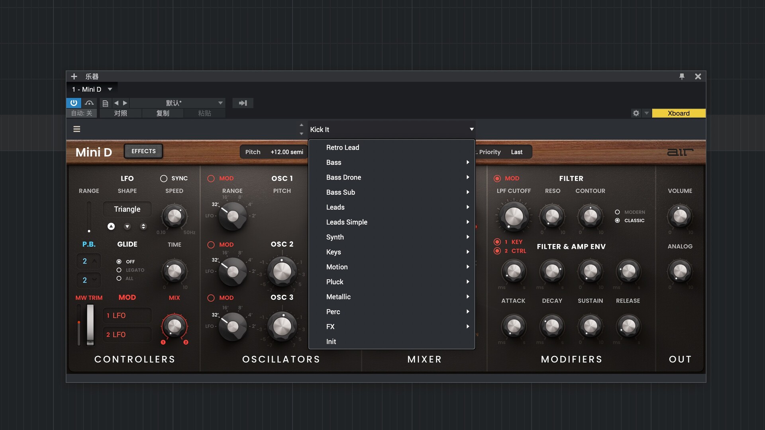This screenshot has width=765, height=430.
Task: Go to next preset with right arrow
Action: (125, 103)
